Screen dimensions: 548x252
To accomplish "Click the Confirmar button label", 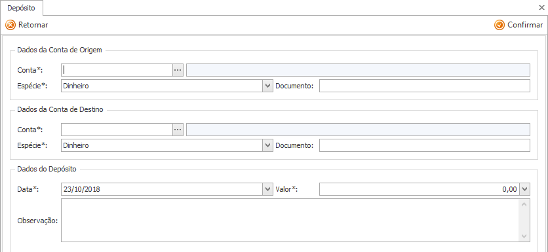I will click(525, 25).
